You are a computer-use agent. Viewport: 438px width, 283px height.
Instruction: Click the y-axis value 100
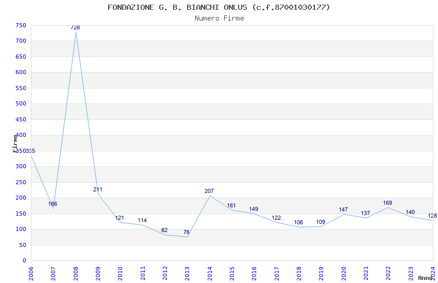click(21, 229)
